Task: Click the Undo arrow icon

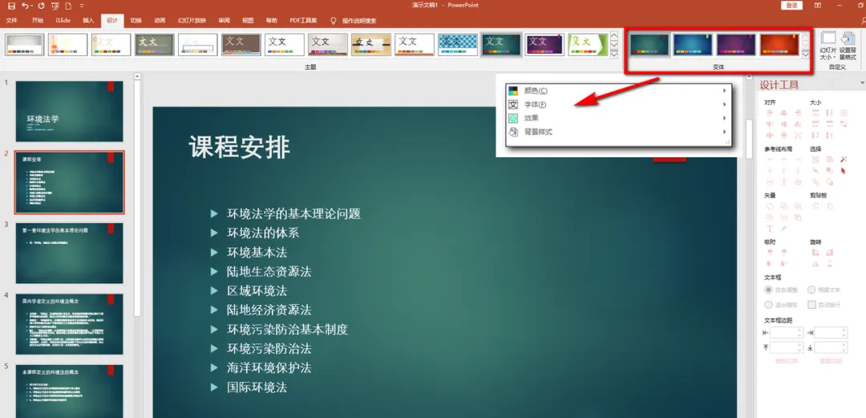Action: tap(25, 6)
